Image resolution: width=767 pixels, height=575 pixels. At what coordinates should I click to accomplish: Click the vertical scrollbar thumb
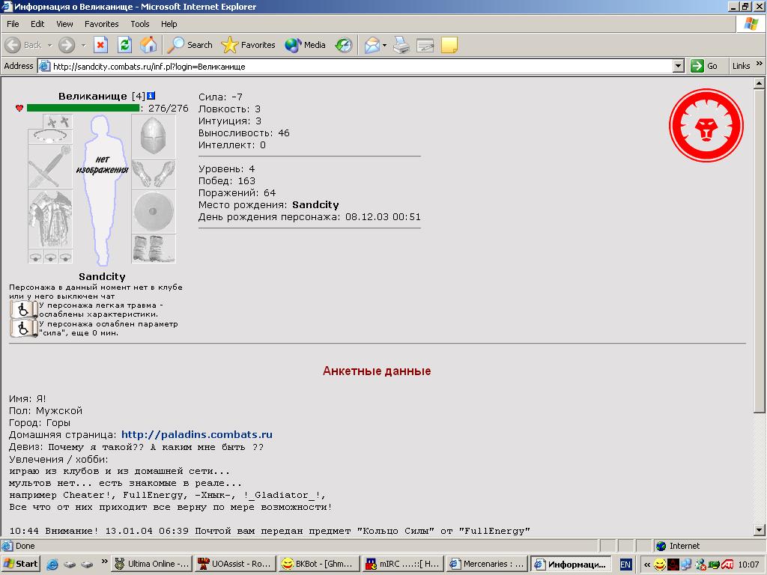[x=759, y=251]
